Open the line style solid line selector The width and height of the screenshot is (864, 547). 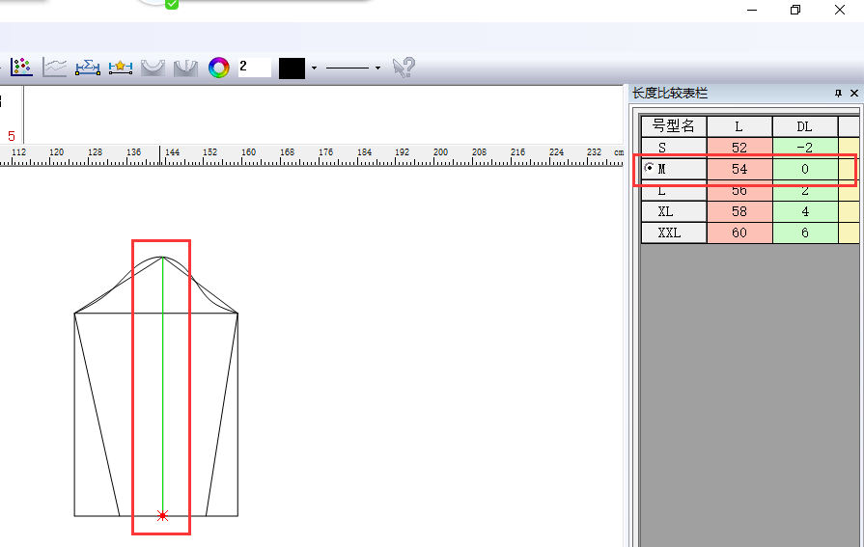pos(348,68)
